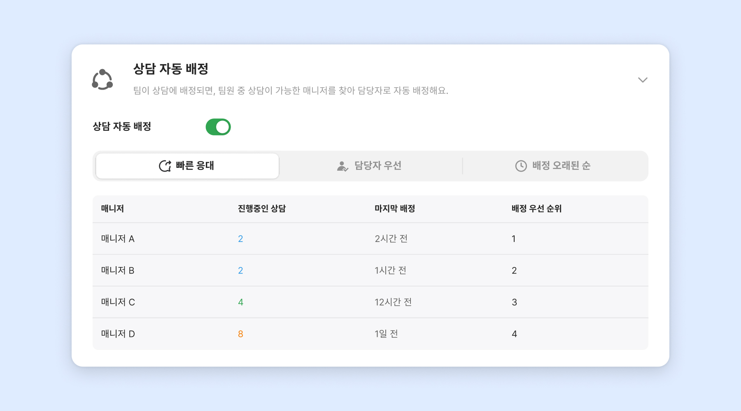The image size is (741, 411).
Task: Switch to the 배정 오래된 순 tab
Action: pyautogui.click(x=554, y=166)
